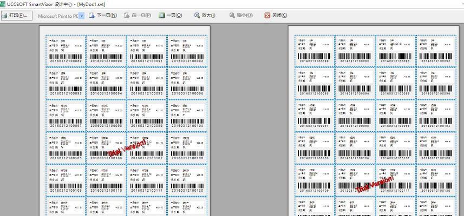Click the UCCSOFT SmartVizor title bar icon
Image resolution: width=464 pixels, height=216 pixels.
[x=3, y=4]
